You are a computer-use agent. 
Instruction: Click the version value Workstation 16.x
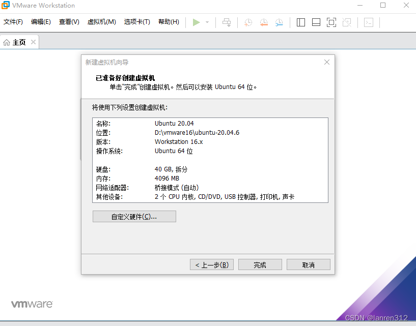179,142
